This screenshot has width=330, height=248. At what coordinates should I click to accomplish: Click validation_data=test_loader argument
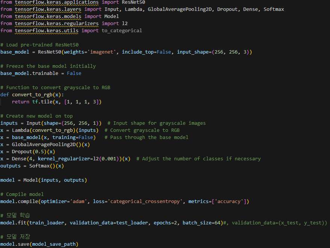[109, 223]
